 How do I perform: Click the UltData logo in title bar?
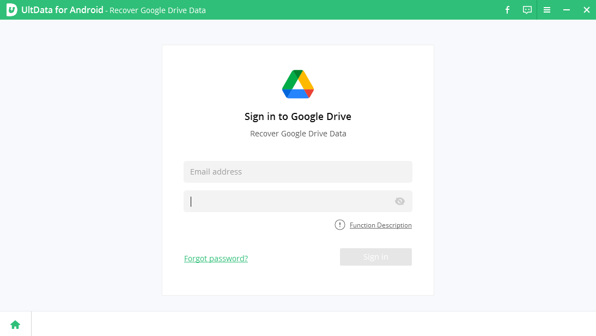[12, 10]
